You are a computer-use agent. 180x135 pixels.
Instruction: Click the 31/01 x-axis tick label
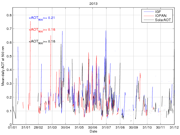tap(26, 127)
